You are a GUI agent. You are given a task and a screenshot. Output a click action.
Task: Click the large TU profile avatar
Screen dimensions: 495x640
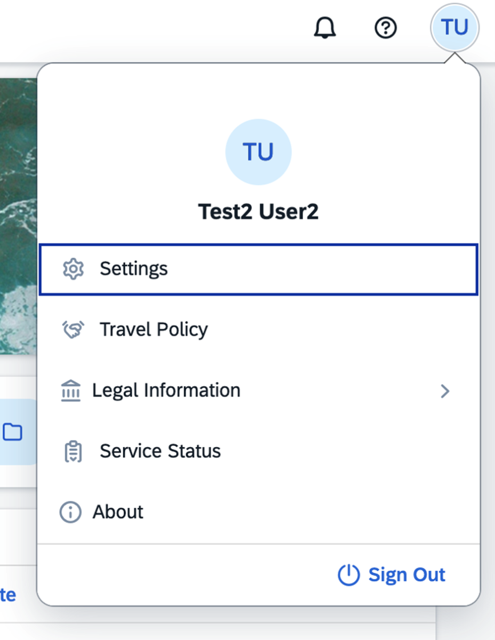[x=259, y=151]
